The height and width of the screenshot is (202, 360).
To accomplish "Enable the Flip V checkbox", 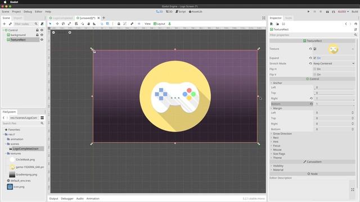I will [315, 75].
